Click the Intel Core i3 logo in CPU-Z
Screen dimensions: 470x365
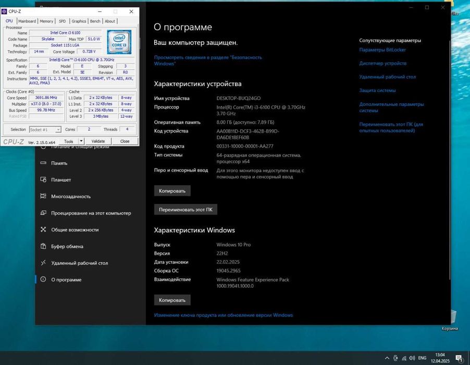pyautogui.click(x=119, y=42)
